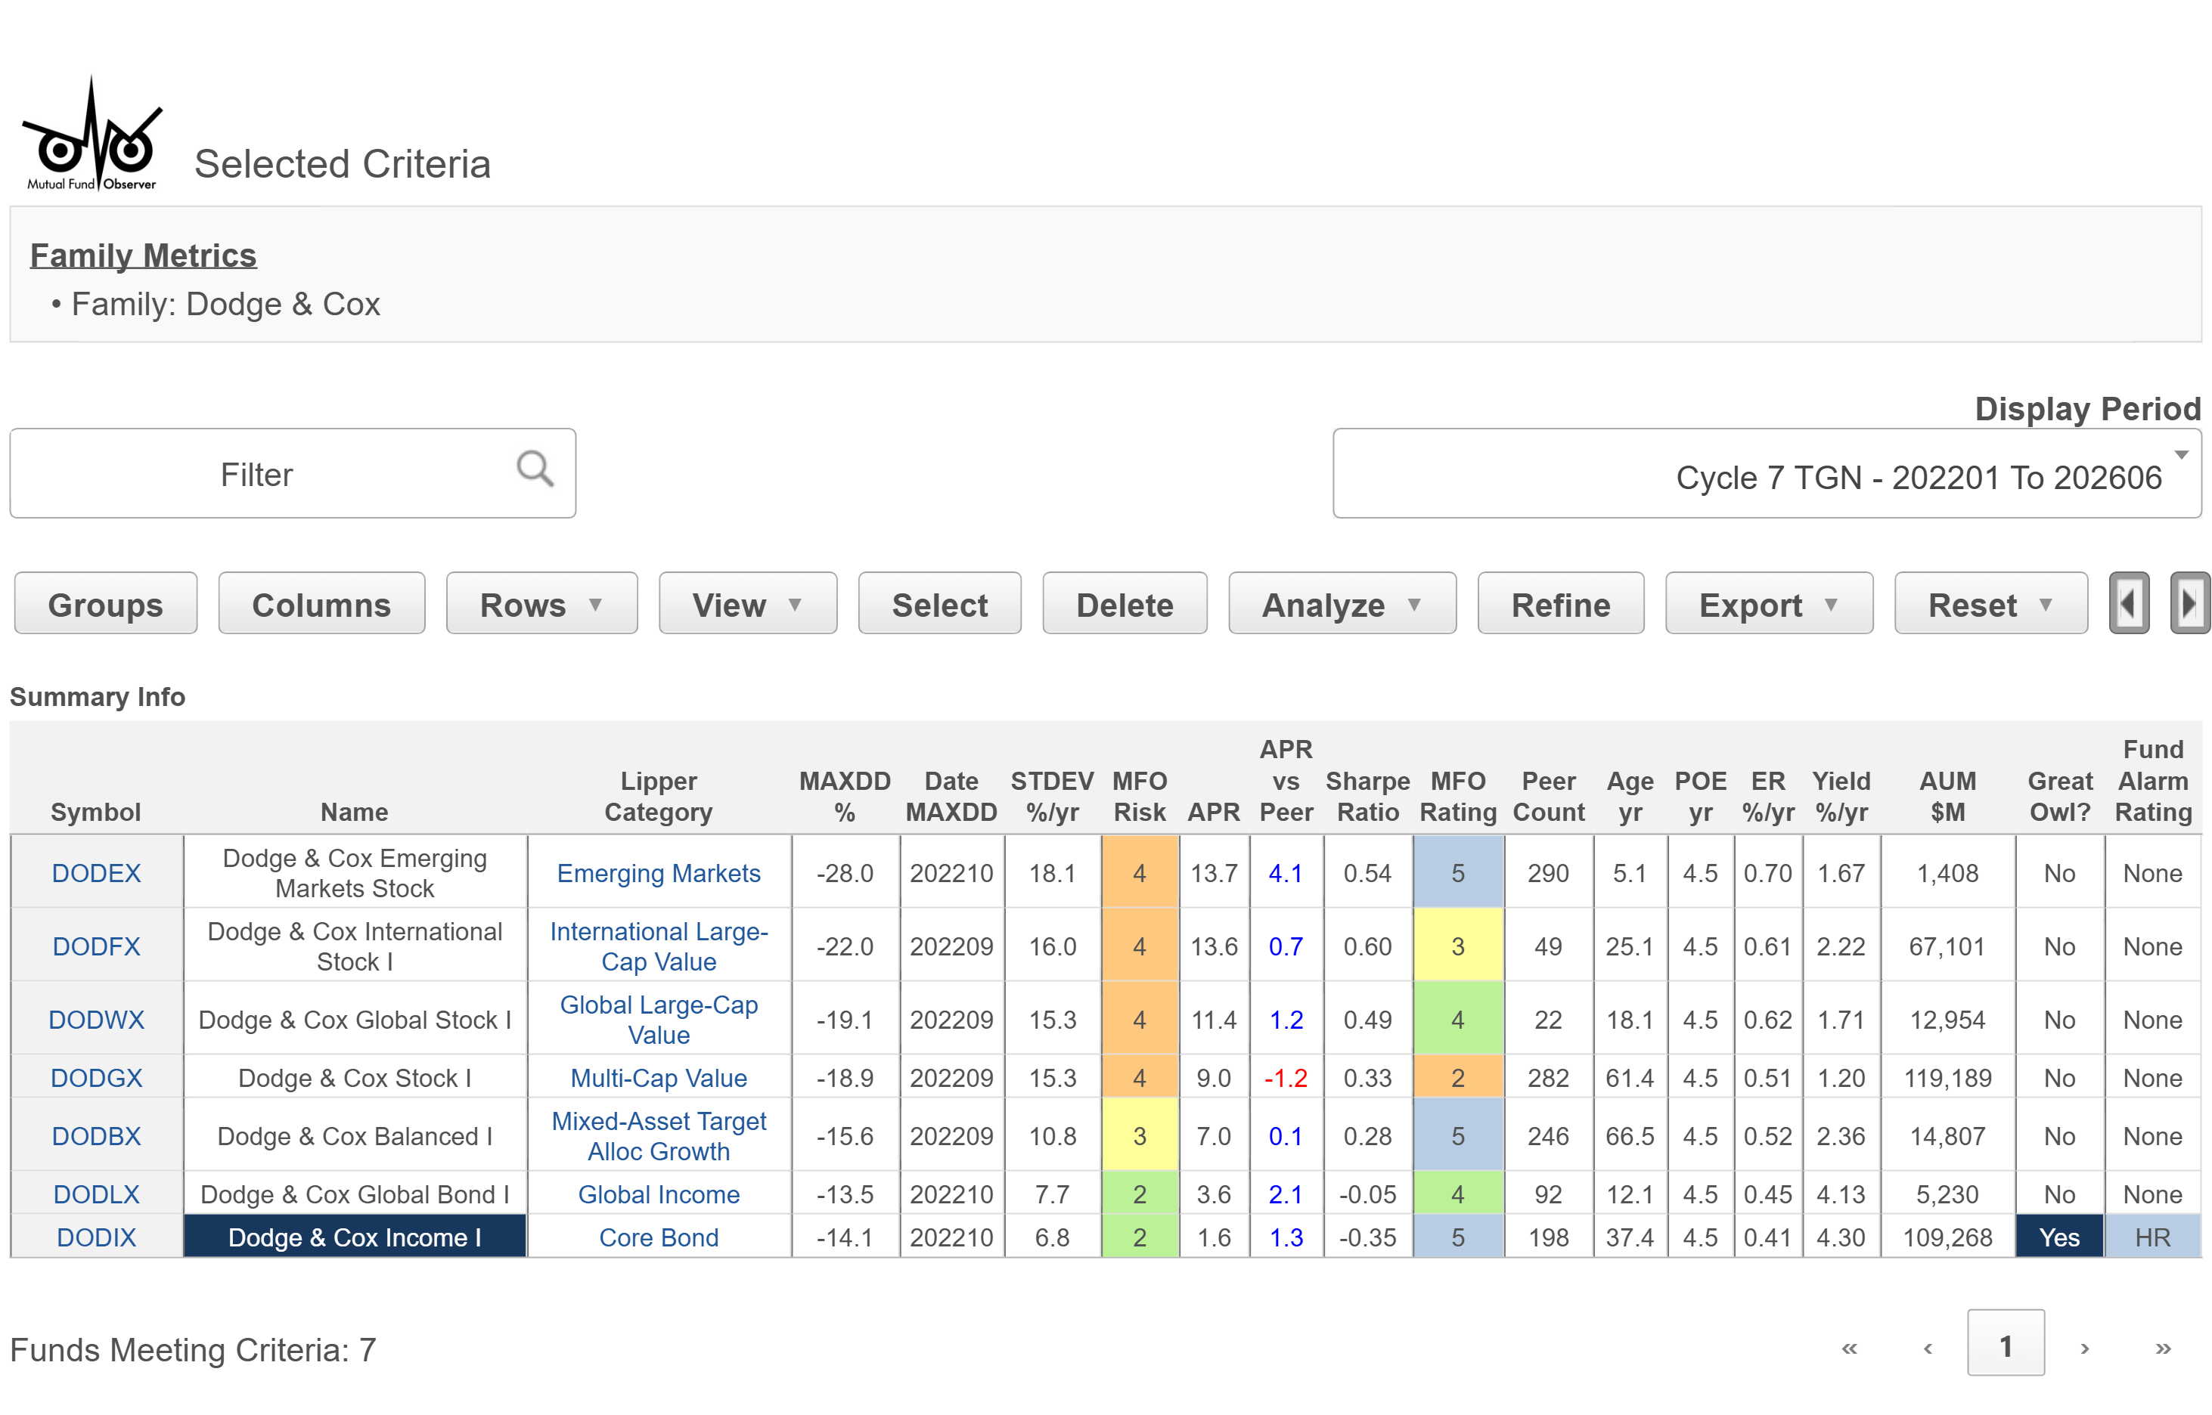Focus the Filter text field
The width and height of the screenshot is (2212, 1415).
click(292, 474)
